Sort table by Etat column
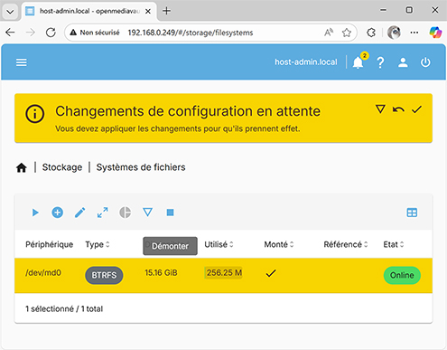 click(x=394, y=244)
